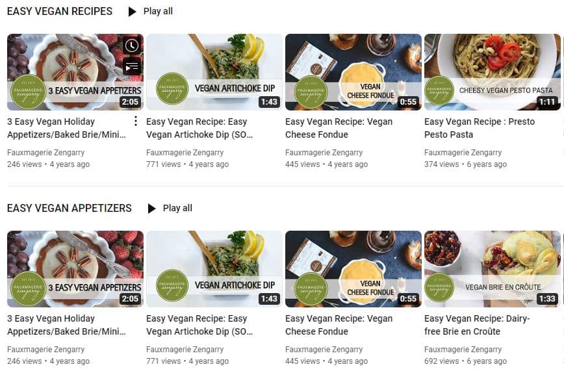Visit Fauxmagerie Zengarry channel under Brie en Croûte
The height and width of the screenshot is (373, 564).
pyautogui.click(x=463, y=349)
